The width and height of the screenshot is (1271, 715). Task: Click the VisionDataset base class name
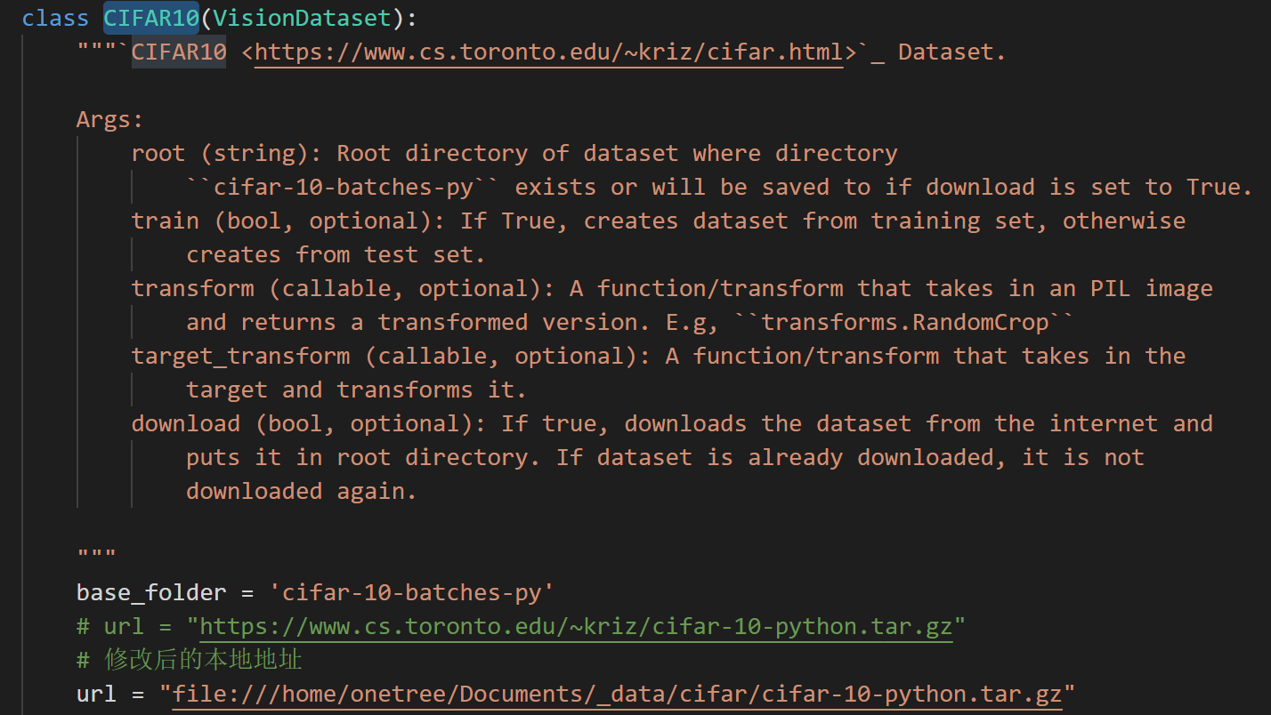pyautogui.click(x=303, y=18)
